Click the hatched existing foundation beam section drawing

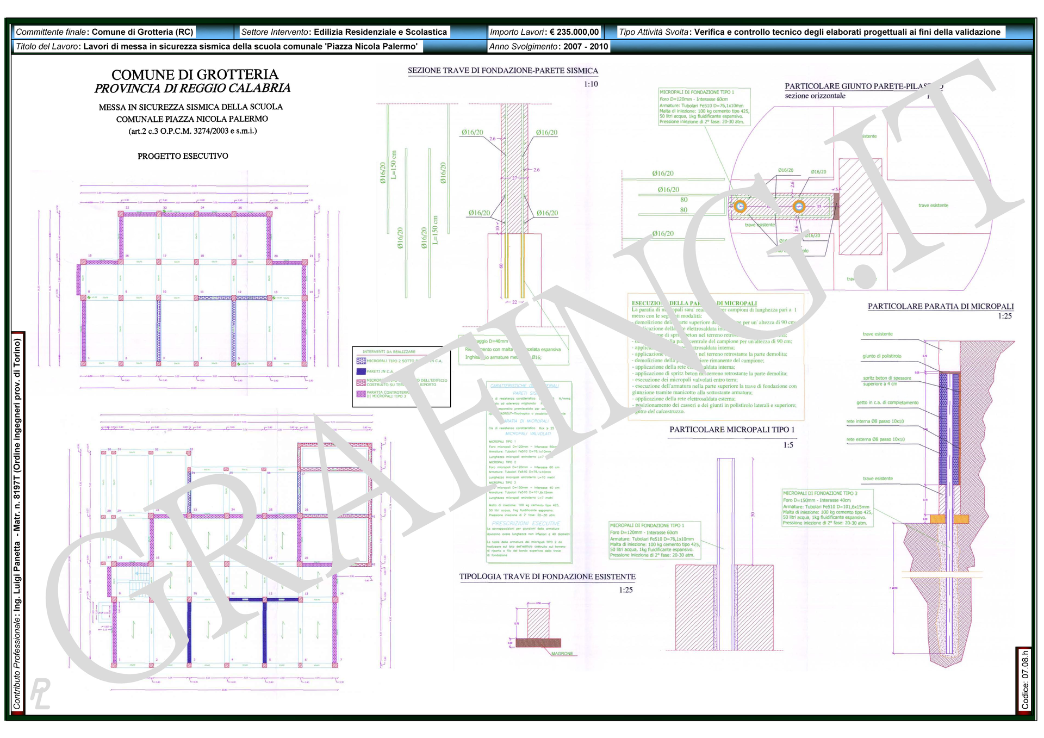click(x=538, y=623)
